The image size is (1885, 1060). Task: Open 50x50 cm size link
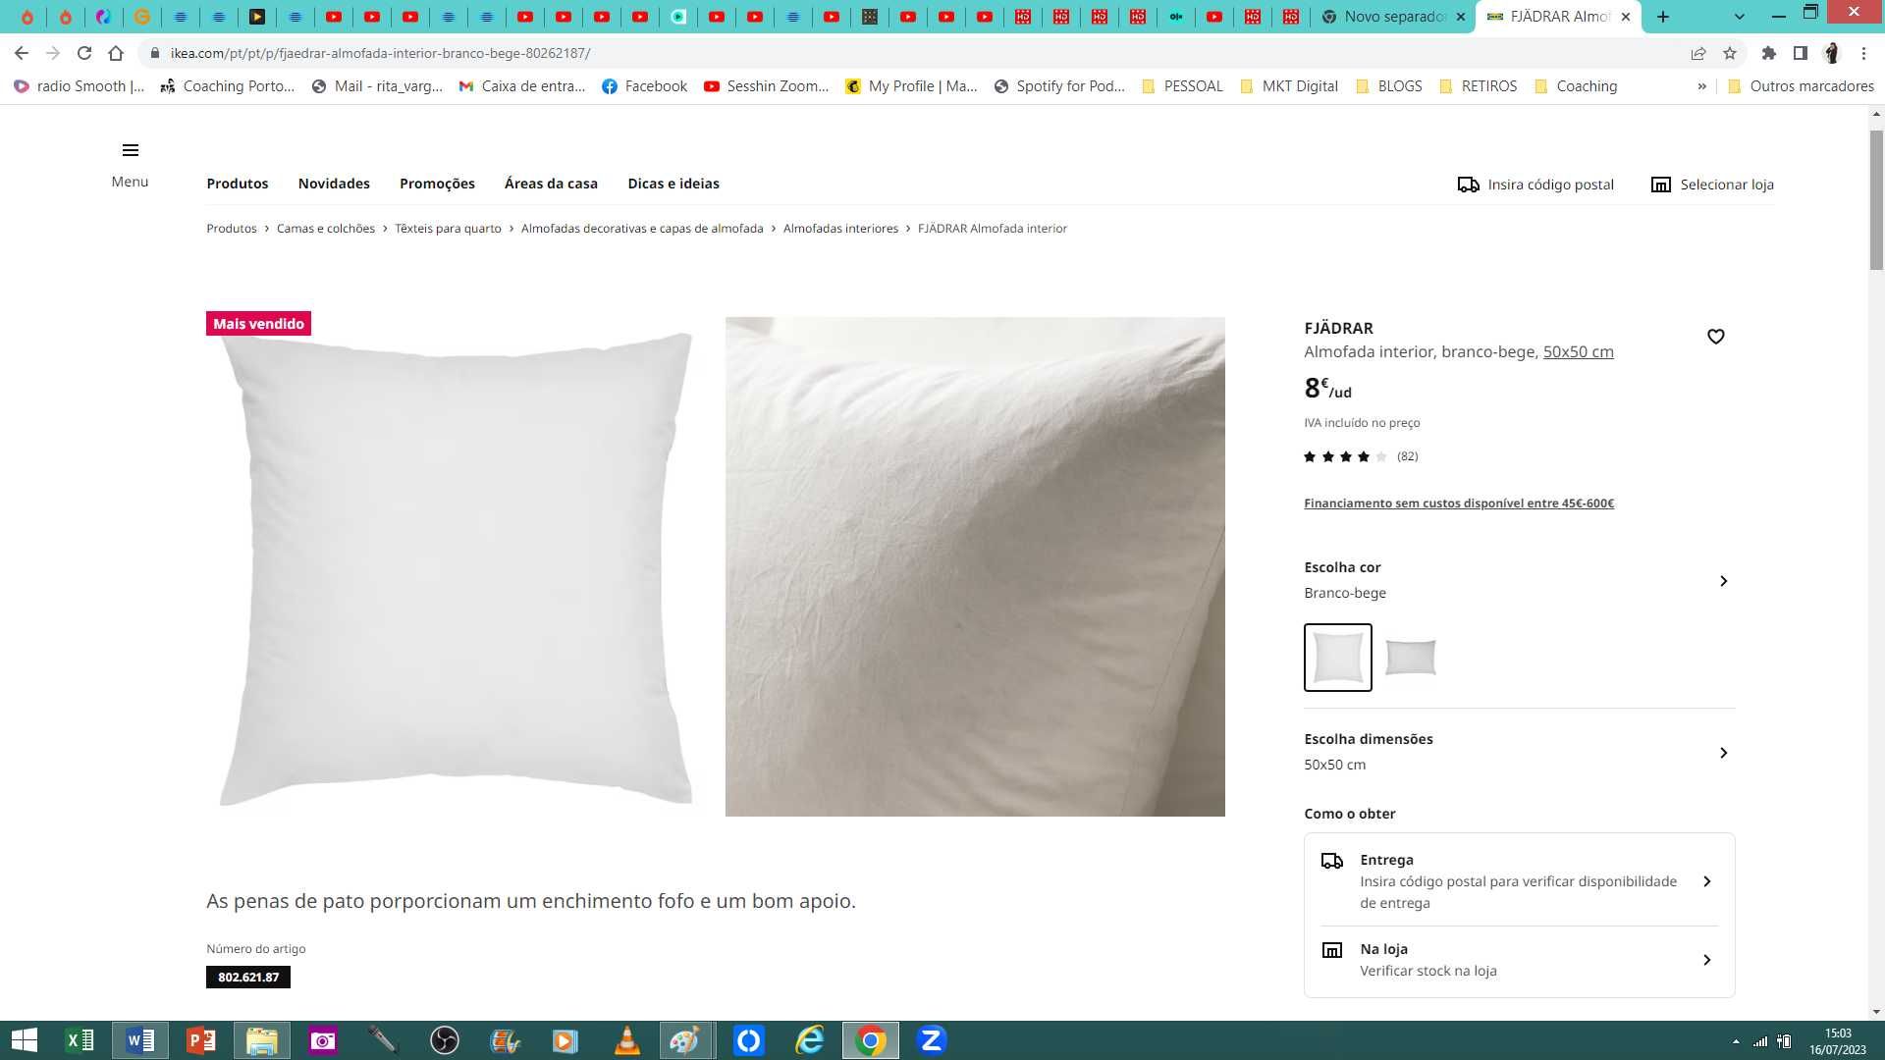click(1578, 351)
